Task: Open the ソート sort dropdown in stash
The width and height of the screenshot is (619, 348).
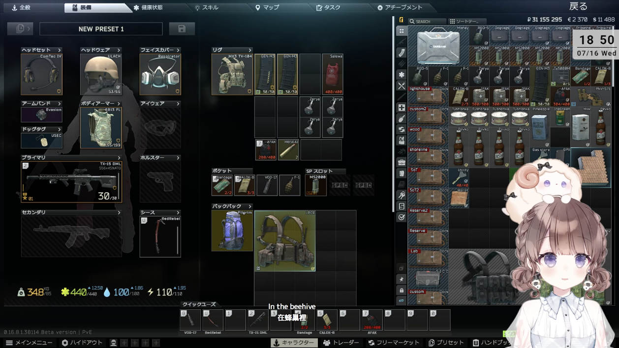Action: click(467, 22)
